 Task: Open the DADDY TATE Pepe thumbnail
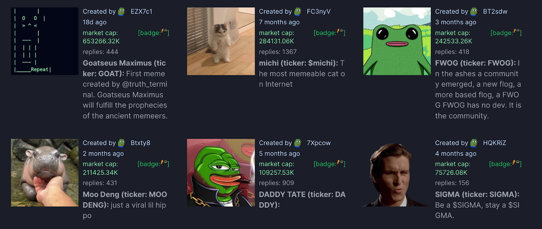(221, 173)
